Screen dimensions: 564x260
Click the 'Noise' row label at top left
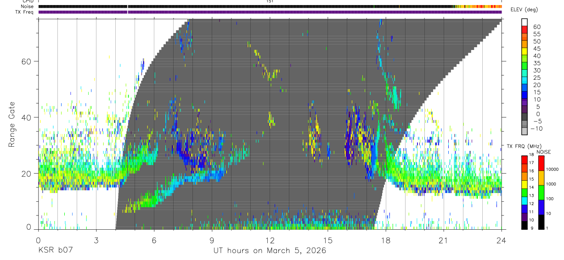click(x=28, y=6)
